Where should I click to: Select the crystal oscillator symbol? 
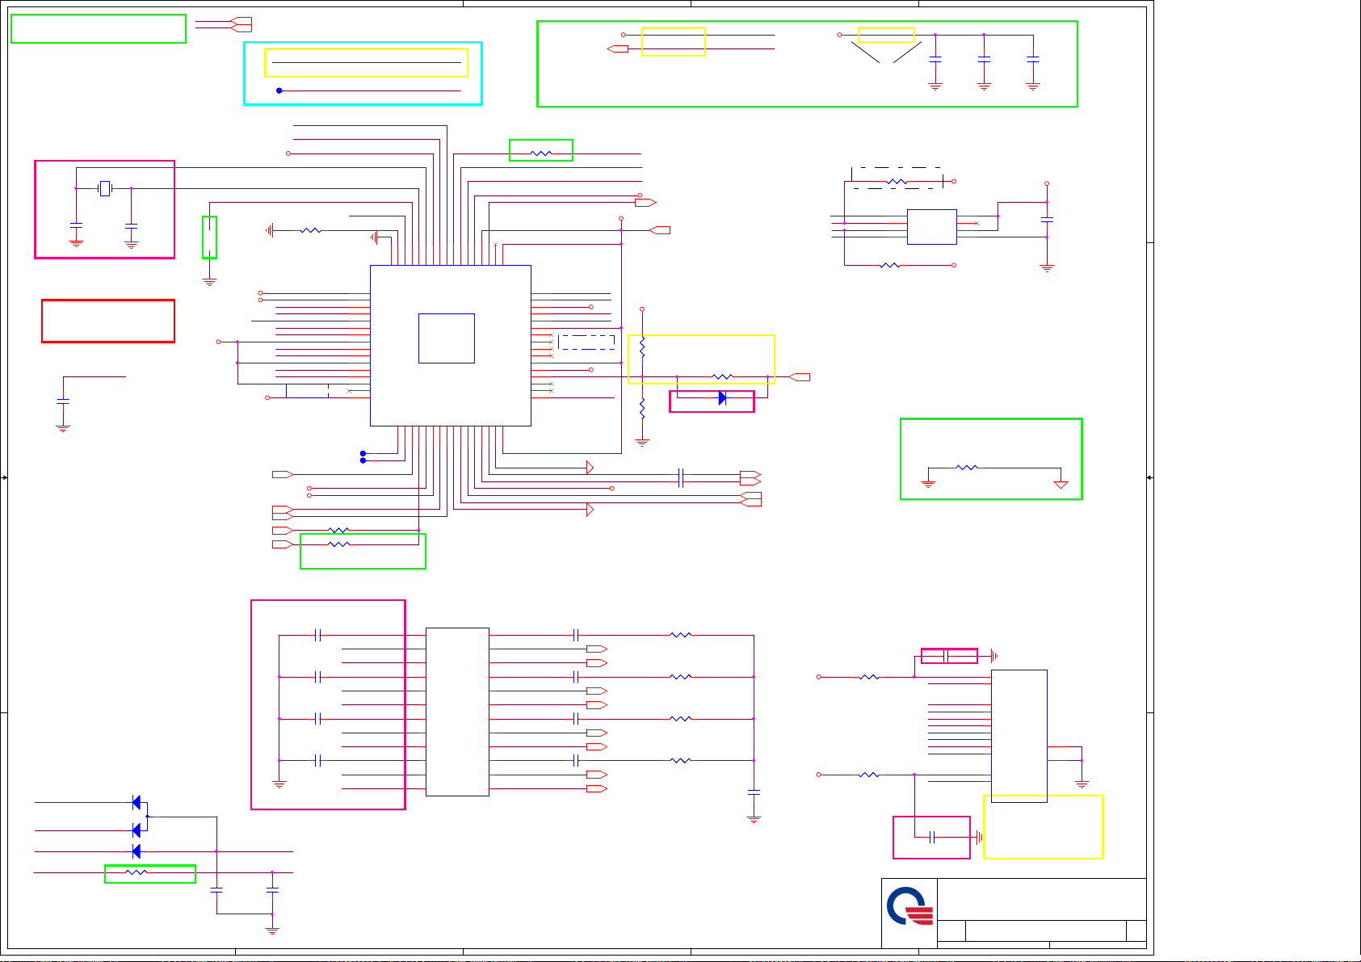pyautogui.click(x=104, y=188)
